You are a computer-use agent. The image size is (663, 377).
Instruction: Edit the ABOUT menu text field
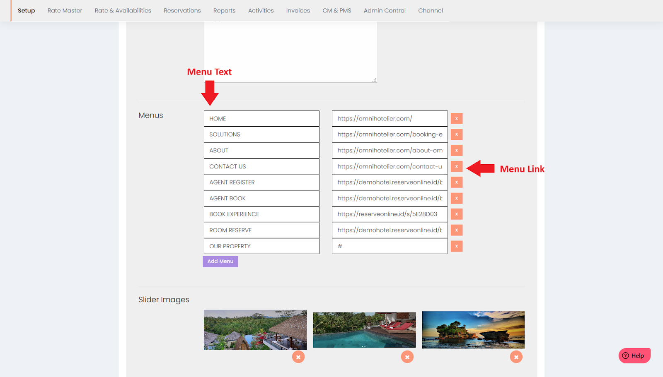pos(261,151)
